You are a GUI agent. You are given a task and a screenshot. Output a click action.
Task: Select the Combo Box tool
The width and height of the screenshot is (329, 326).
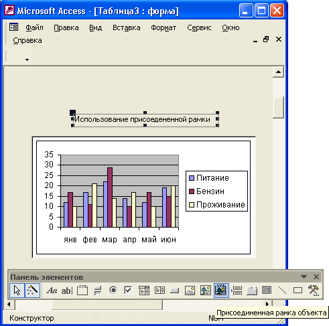coord(144,291)
